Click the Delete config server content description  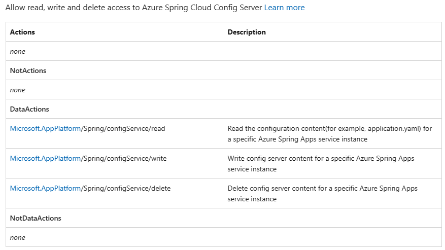[323, 194]
